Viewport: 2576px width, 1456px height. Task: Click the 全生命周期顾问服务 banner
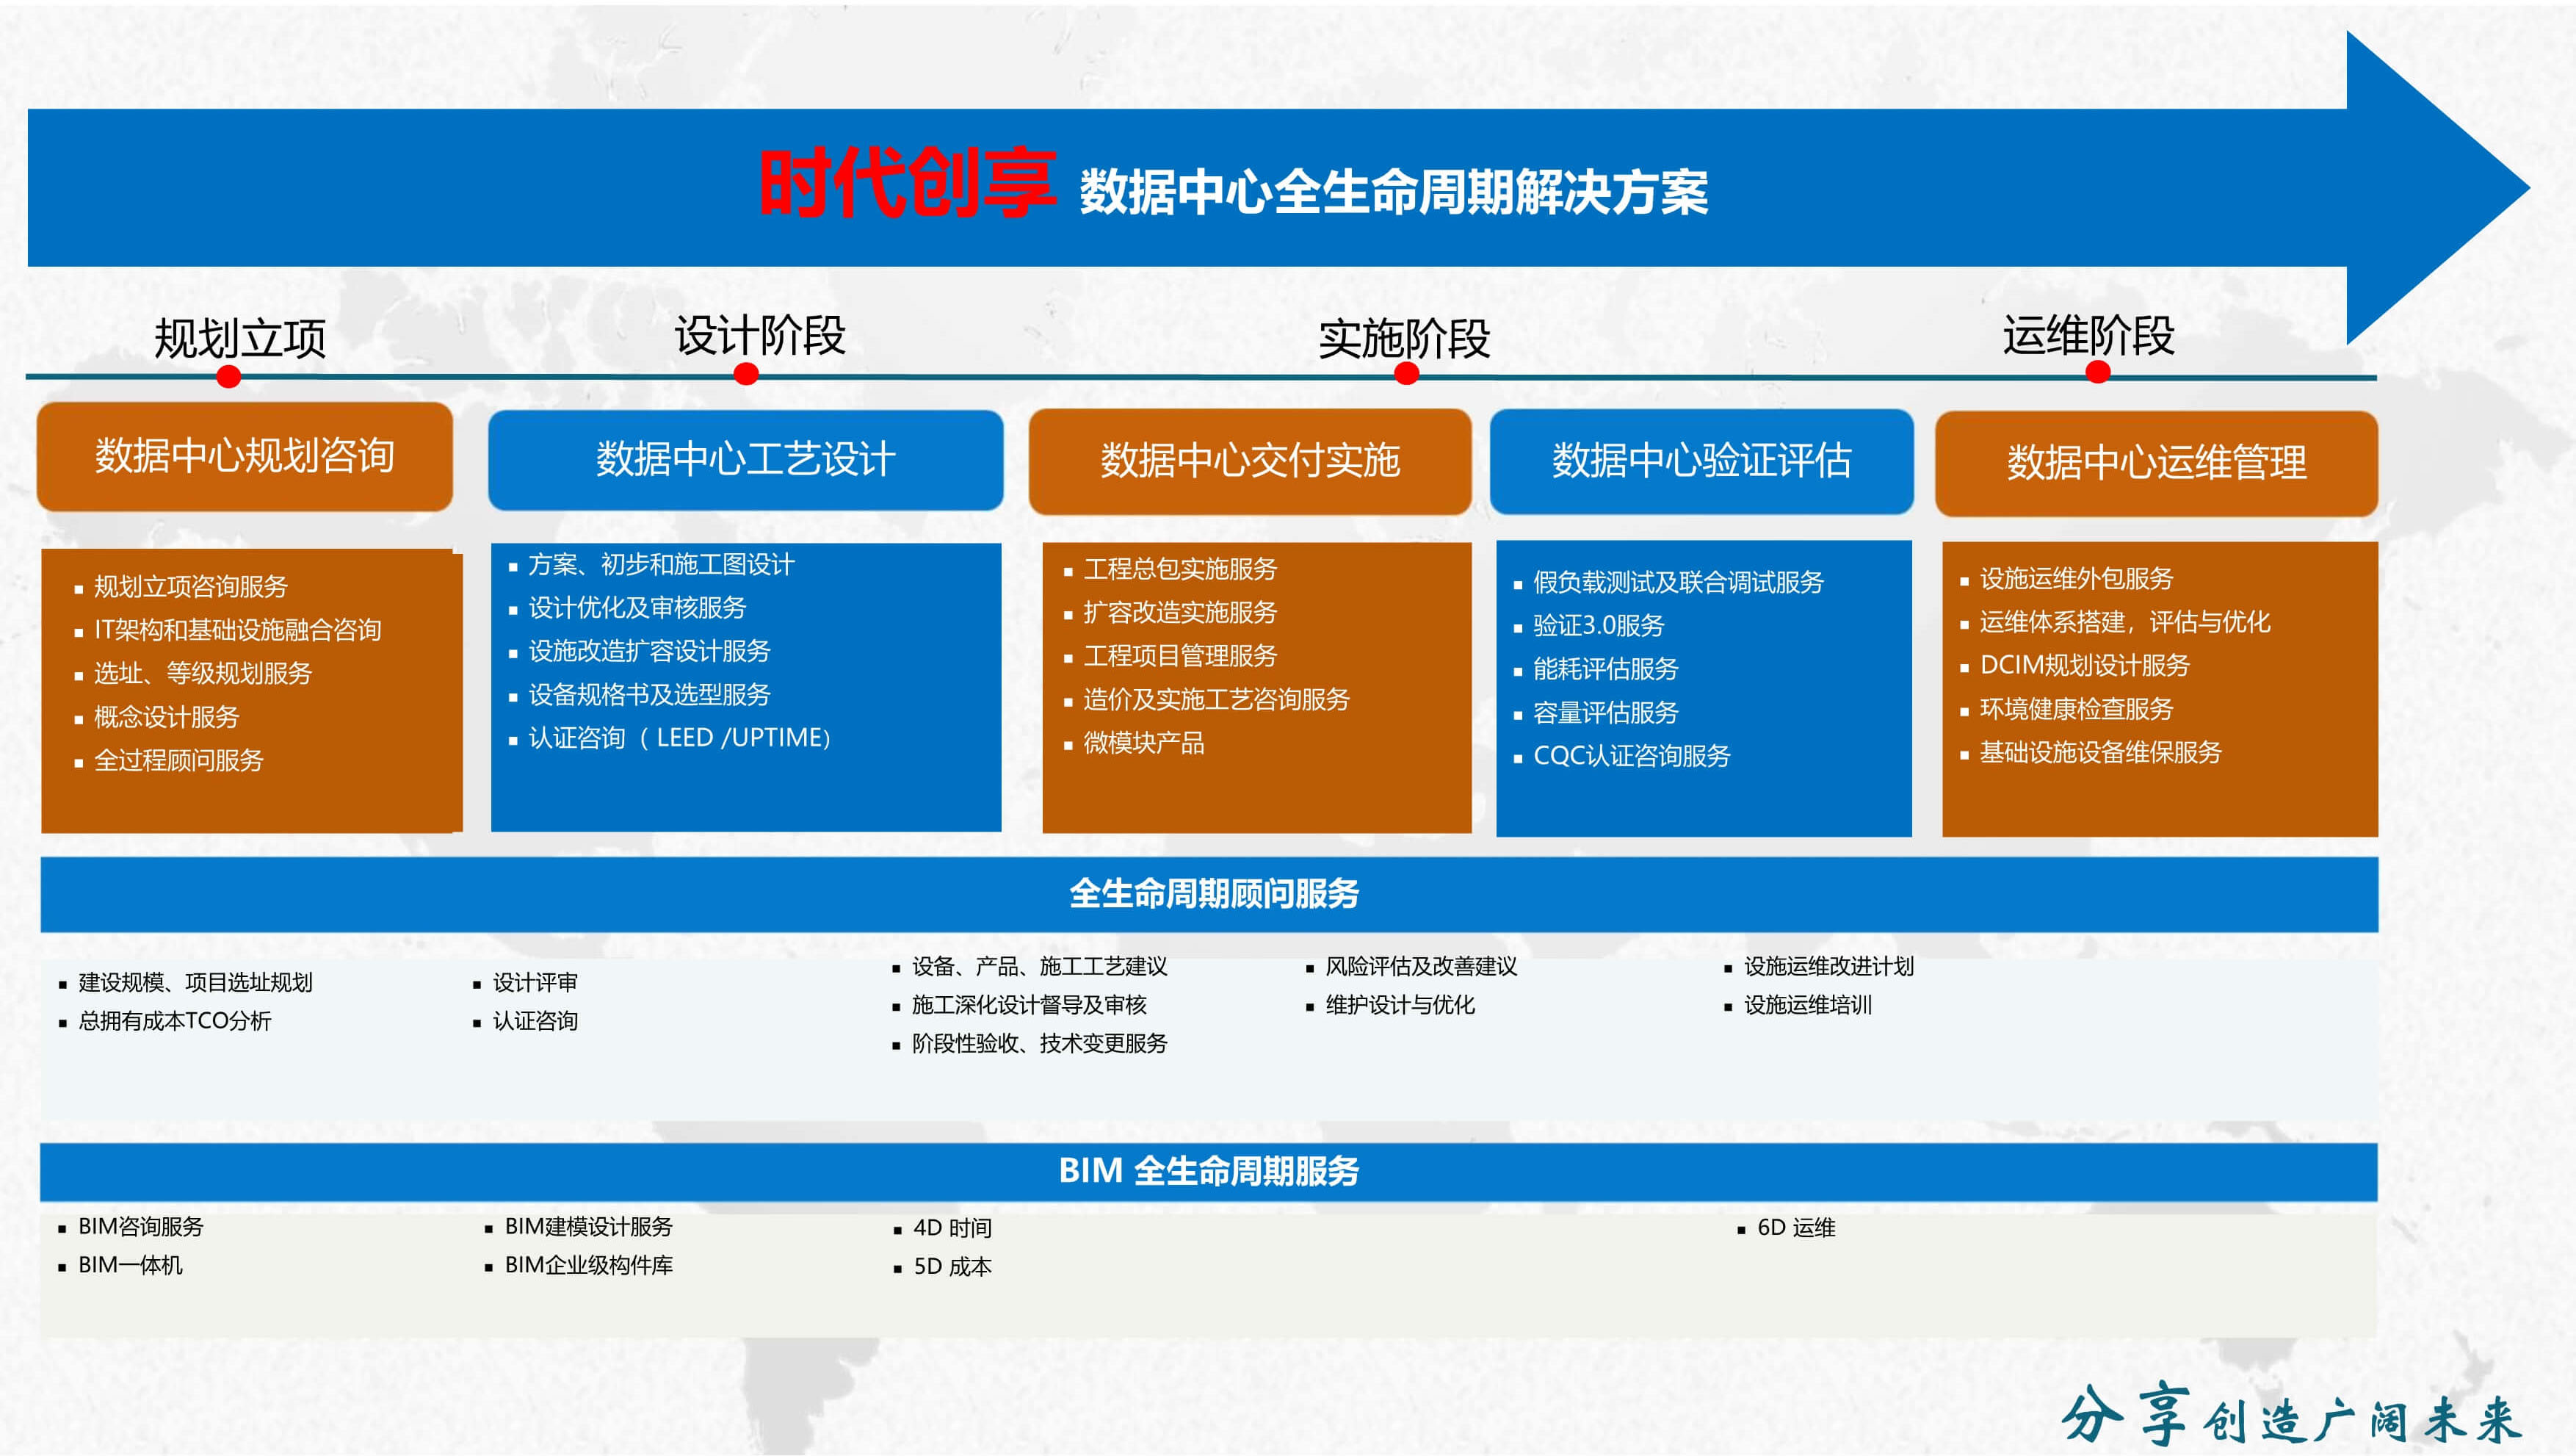pyautogui.click(x=1209, y=895)
